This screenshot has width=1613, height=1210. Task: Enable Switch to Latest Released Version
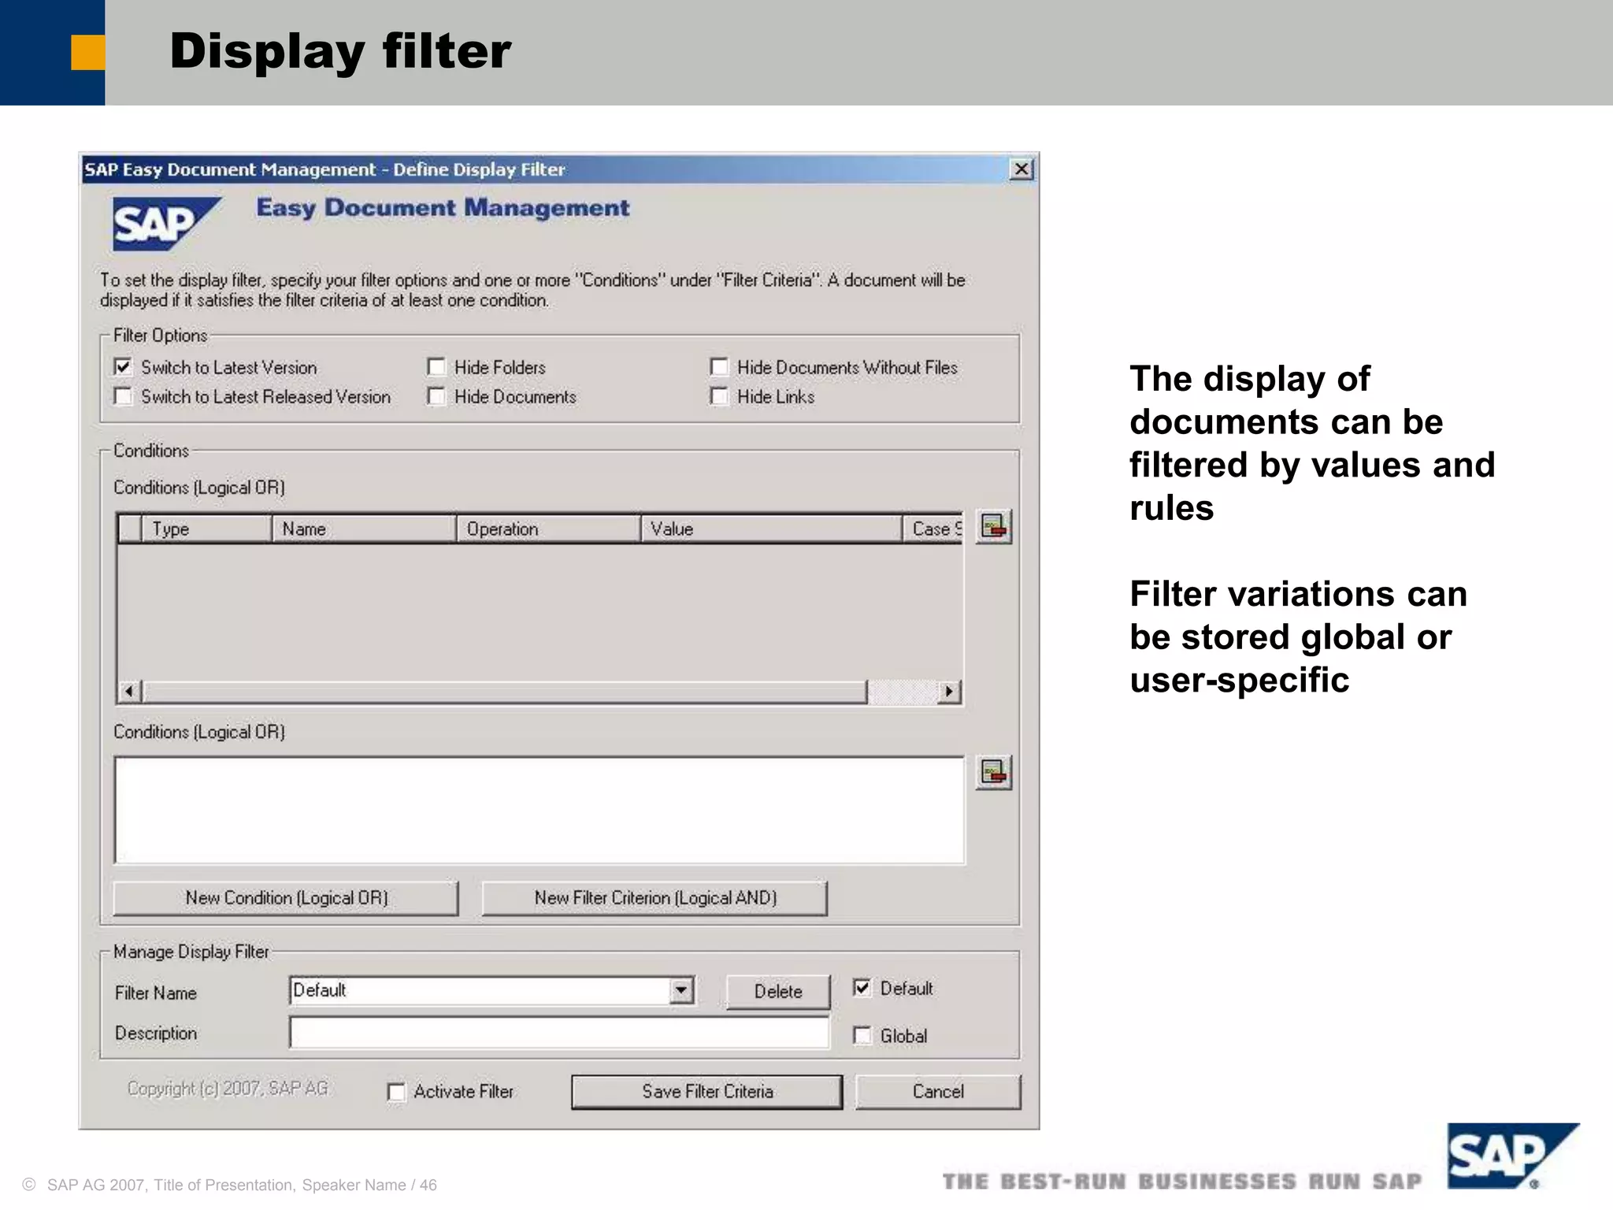pos(123,396)
